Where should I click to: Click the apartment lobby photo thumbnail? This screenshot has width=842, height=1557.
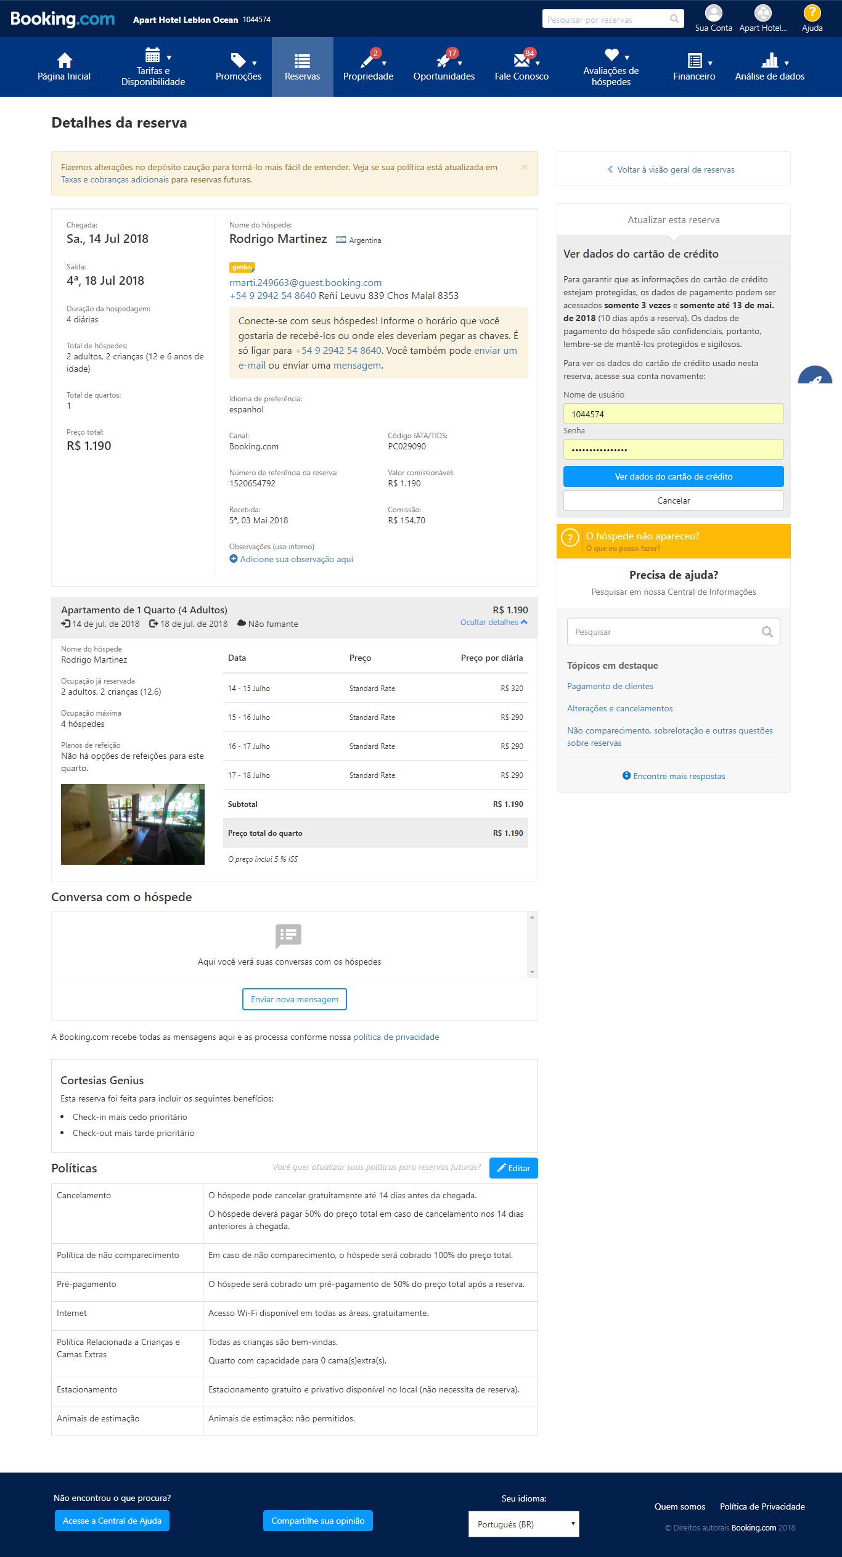(133, 824)
